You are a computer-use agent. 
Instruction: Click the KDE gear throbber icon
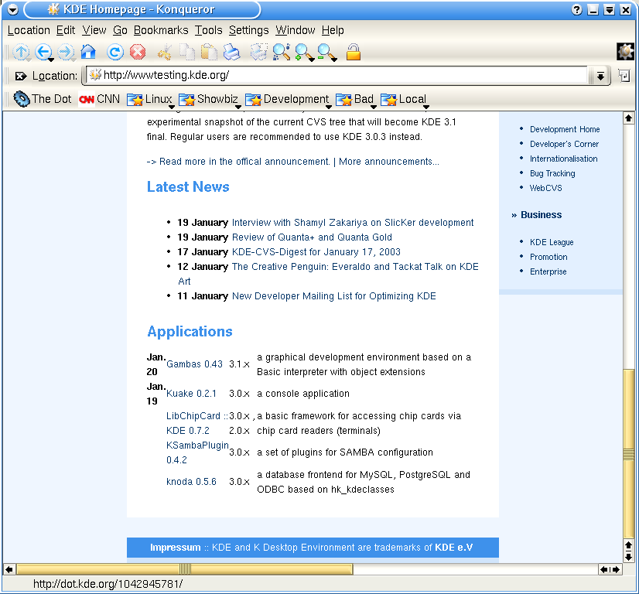[x=626, y=52]
